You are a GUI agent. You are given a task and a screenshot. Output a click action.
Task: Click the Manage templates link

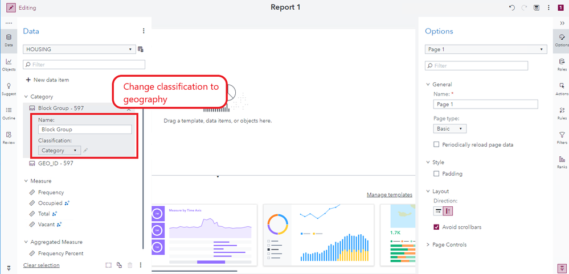tap(390, 195)
